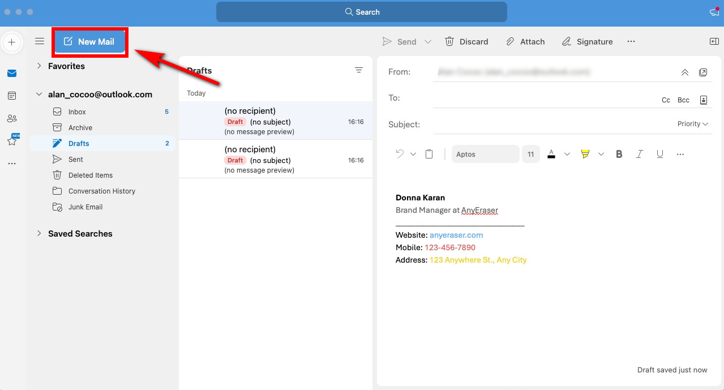Screen dimensions: 724x390
Task: Show the Bcc field
Action: (x=683, y=100)
